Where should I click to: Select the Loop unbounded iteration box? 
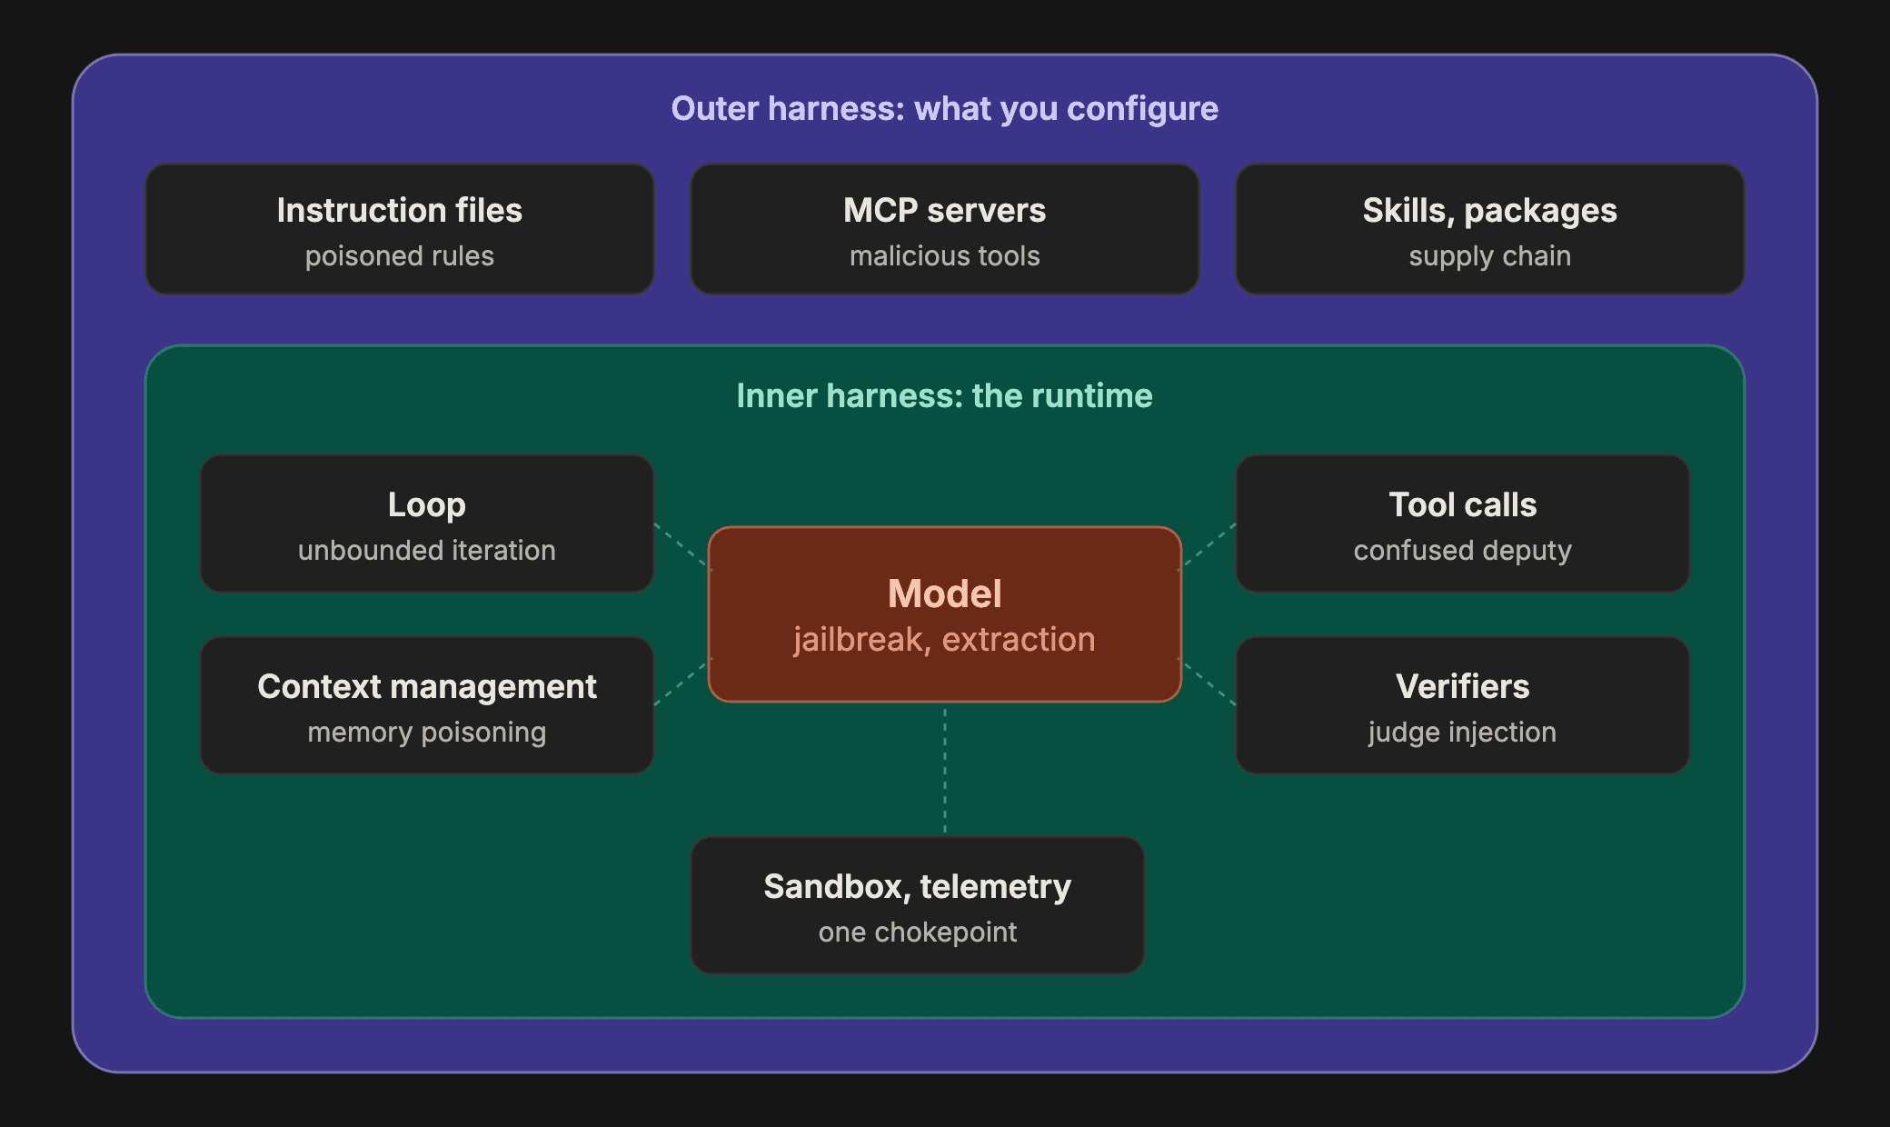point(427,524)
